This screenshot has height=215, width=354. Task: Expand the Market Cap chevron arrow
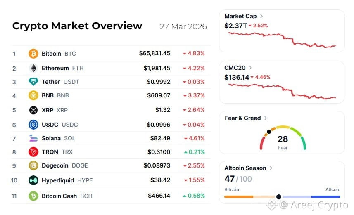(x=261, y=16)
